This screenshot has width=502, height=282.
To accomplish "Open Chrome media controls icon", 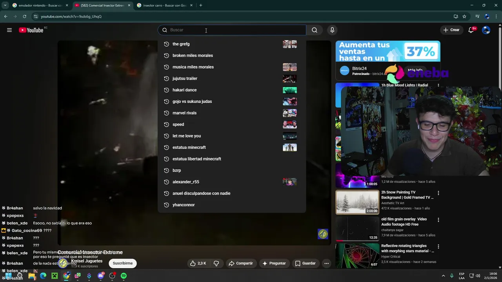I will (x=477, y=16).
